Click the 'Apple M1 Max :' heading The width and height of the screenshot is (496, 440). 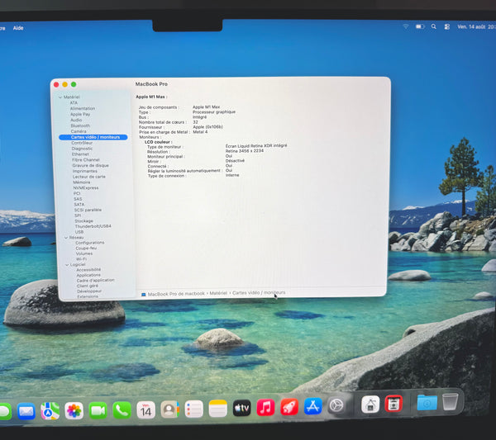[x=151, y=97]
